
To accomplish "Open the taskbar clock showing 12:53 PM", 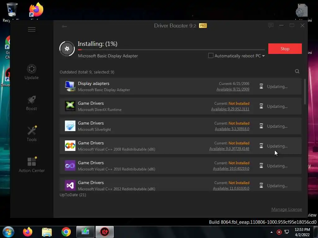I will click(x=302, y=232).
